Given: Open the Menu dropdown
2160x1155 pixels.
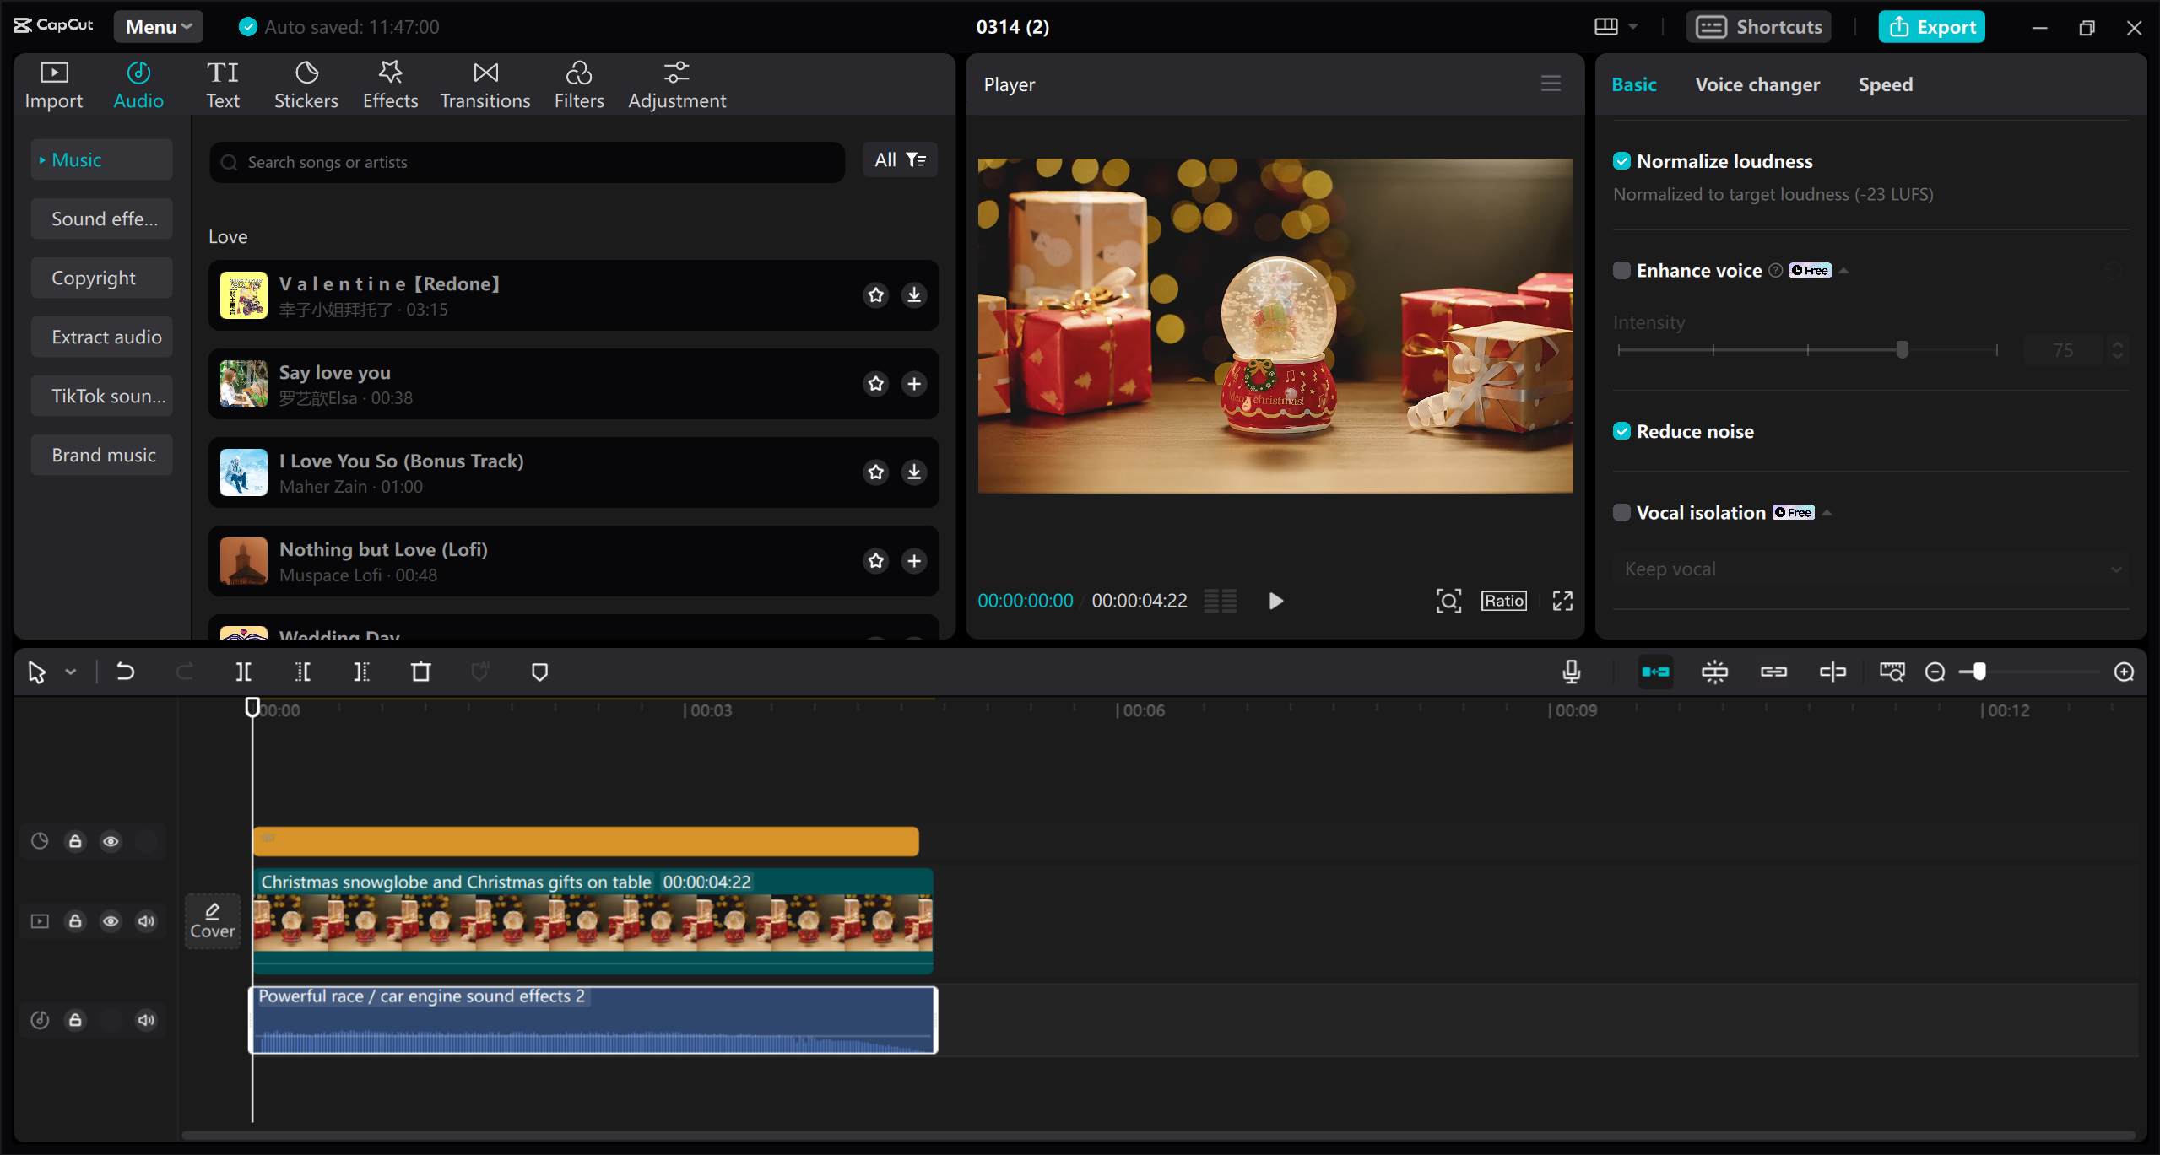Looking at the screenshot, I should click(x=157, y=26).
